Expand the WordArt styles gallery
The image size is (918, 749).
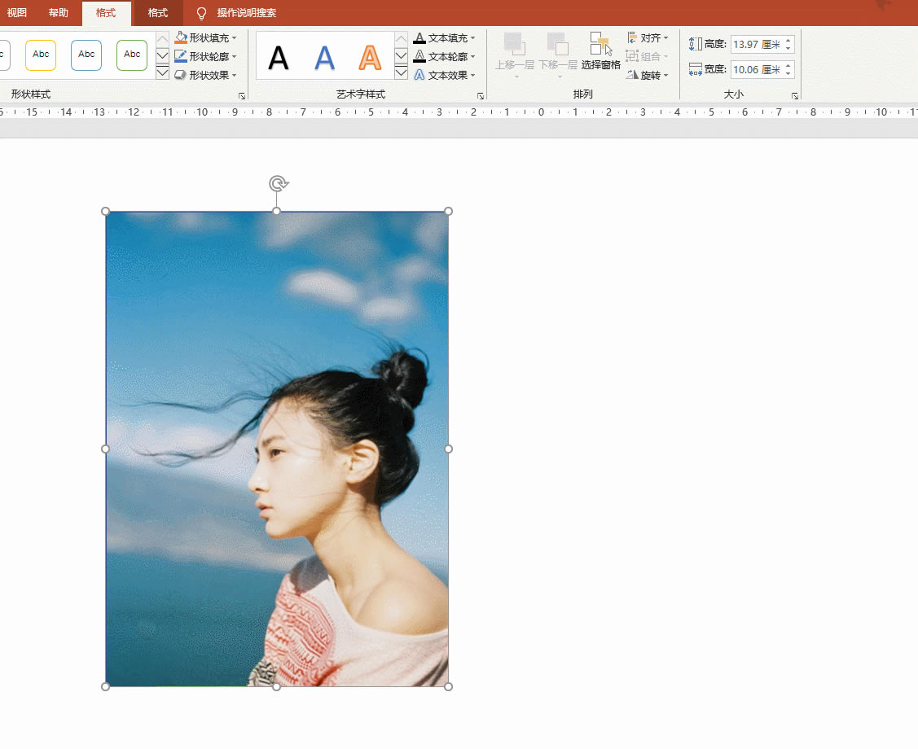401,72
